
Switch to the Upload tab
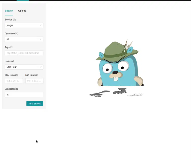click(22, 11)
